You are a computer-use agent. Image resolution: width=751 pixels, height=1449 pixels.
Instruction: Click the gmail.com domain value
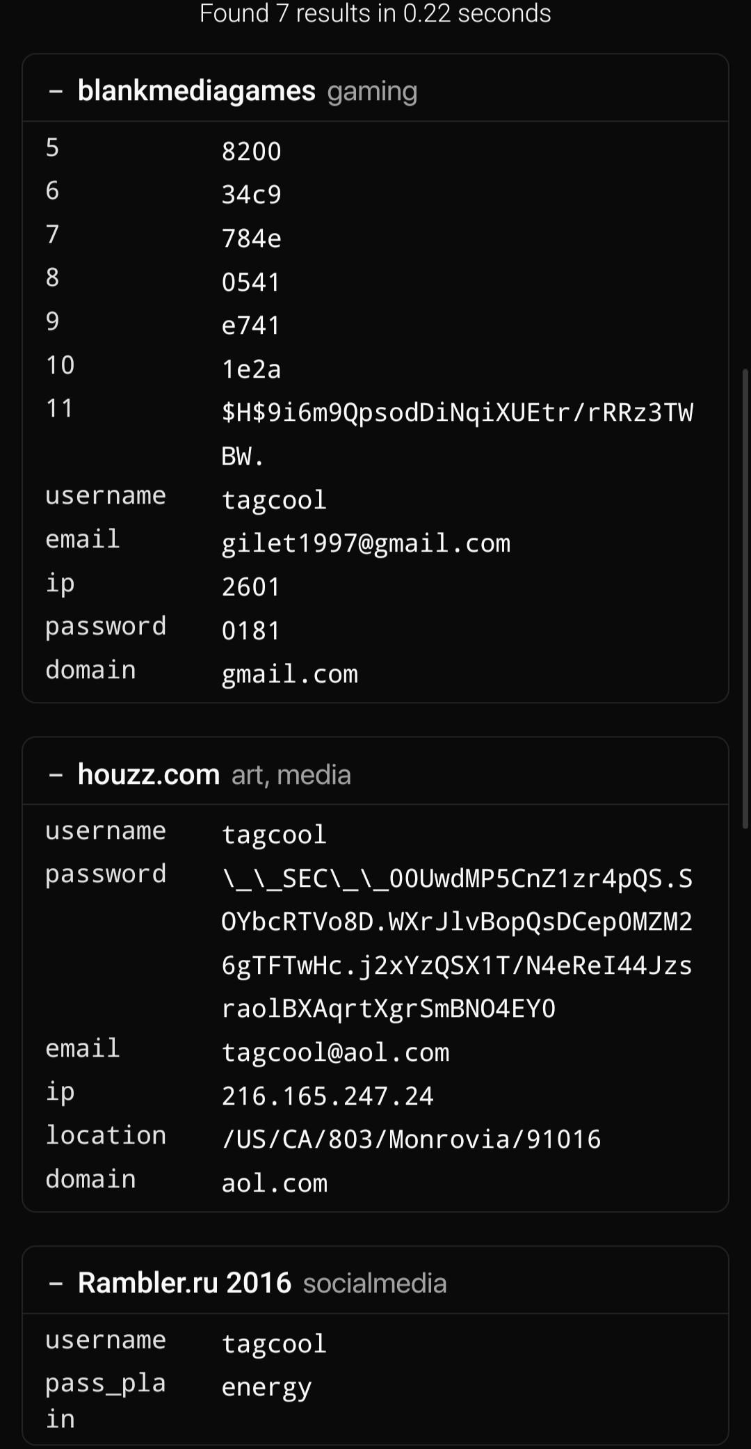pos(289,674)
